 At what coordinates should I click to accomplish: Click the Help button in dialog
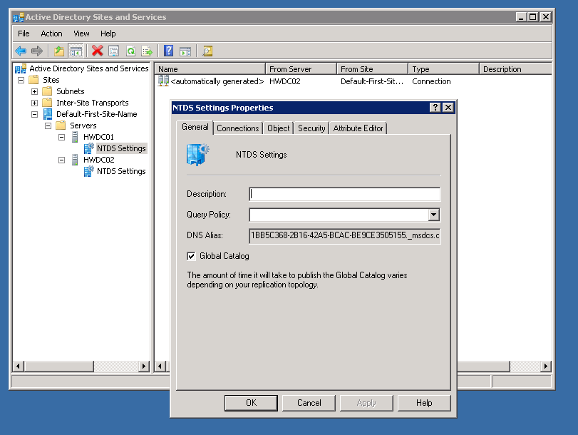point(424,403)
